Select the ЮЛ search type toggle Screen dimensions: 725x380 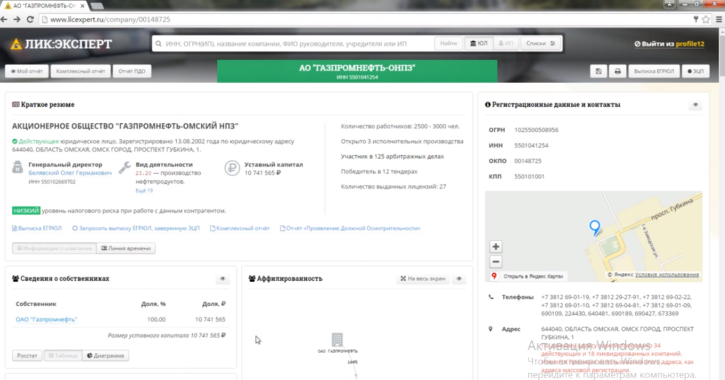pos(478,44)
